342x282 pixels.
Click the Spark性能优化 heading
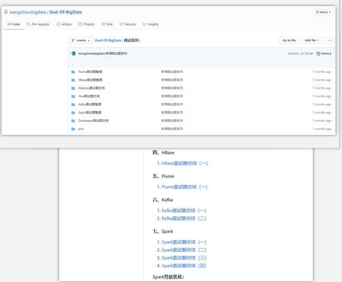tap(169, 277)
